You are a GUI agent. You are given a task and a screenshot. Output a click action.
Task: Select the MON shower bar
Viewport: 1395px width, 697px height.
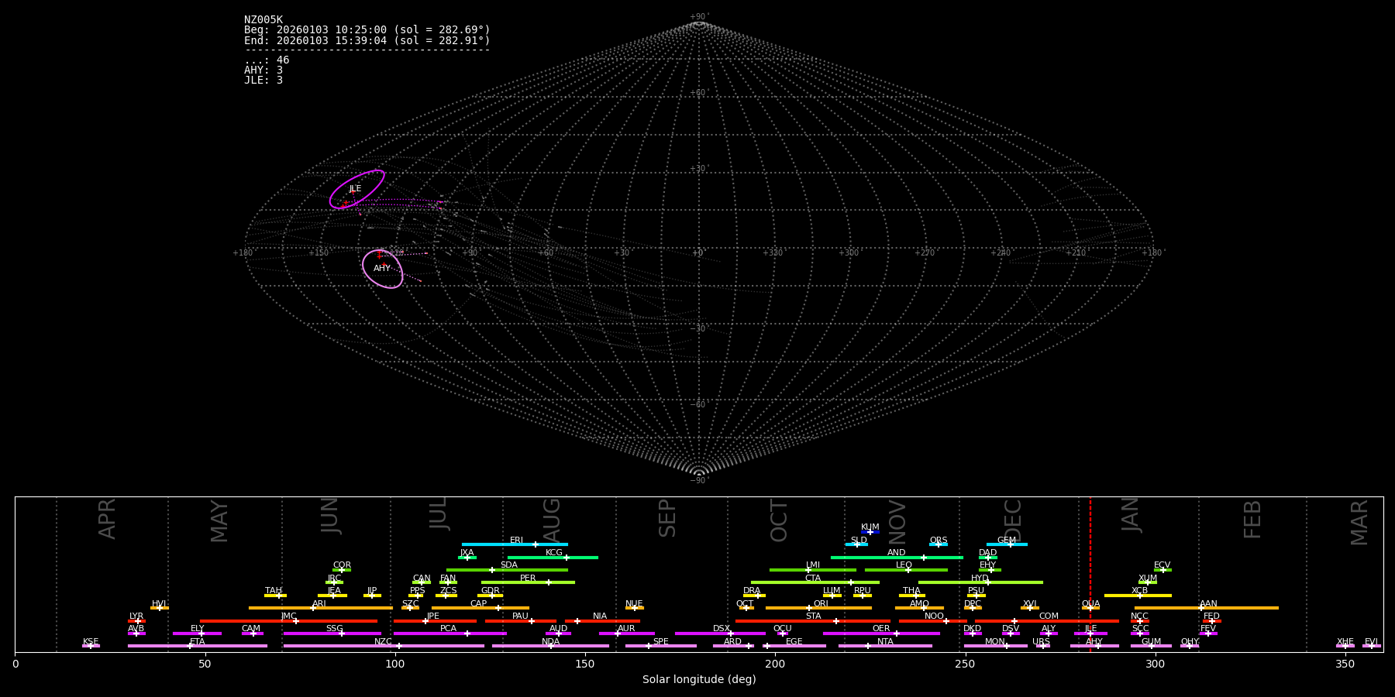point(996,646)
